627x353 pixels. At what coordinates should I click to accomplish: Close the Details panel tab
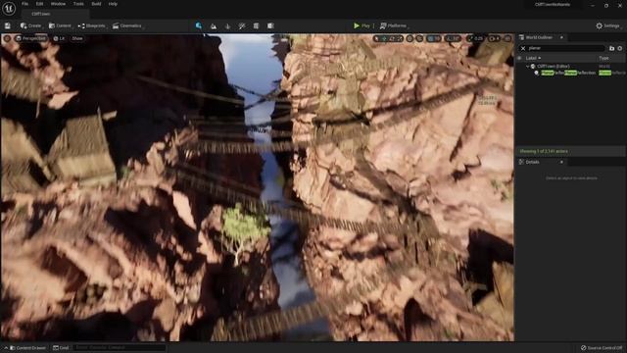[561, 162]
